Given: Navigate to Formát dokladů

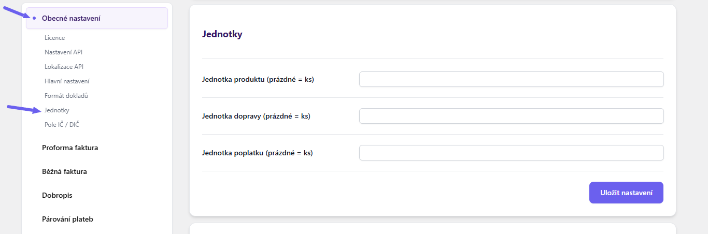Looking at the screenshot, I should 66,96.
